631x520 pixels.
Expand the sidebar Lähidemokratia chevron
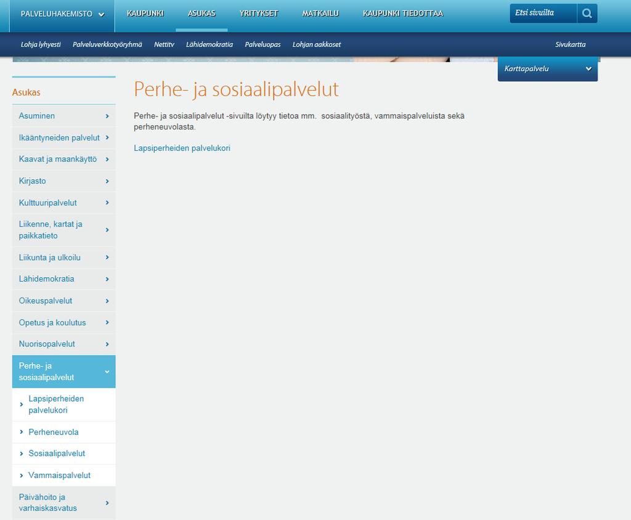tap(107, 279)
